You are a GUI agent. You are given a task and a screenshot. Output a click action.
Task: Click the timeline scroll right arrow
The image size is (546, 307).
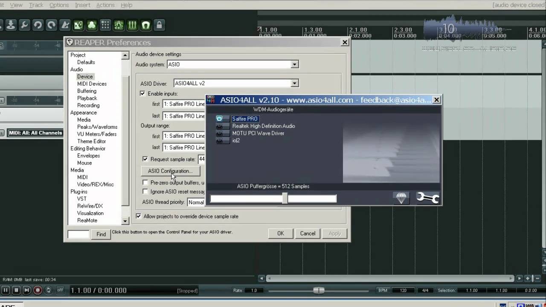(520, 278)
